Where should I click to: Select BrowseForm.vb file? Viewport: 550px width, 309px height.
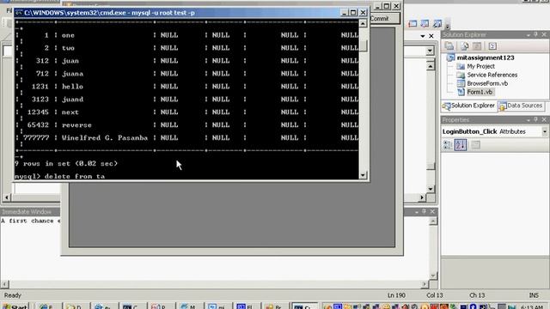tap(487, 83)
